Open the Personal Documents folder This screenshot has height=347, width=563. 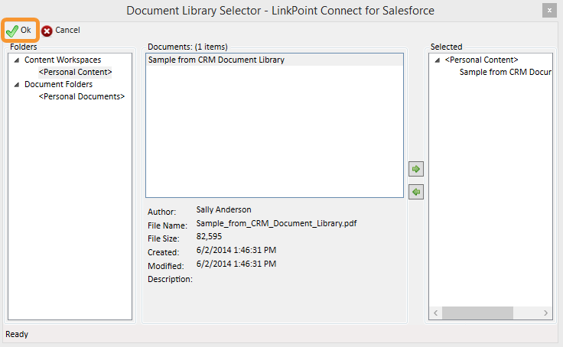point(82,96)
